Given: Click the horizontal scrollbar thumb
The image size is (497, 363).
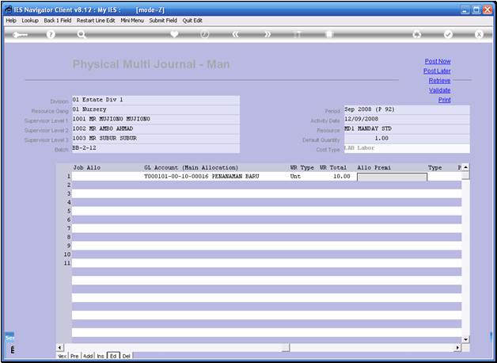Looking at the screenshot, I should coord(285,348).
